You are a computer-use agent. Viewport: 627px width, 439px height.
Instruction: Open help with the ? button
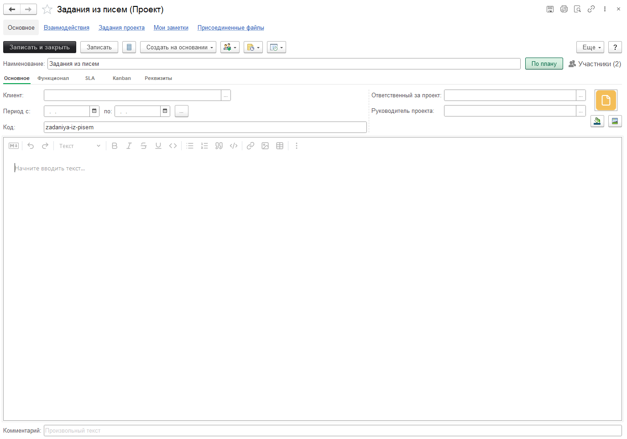[x=615, y=47]
